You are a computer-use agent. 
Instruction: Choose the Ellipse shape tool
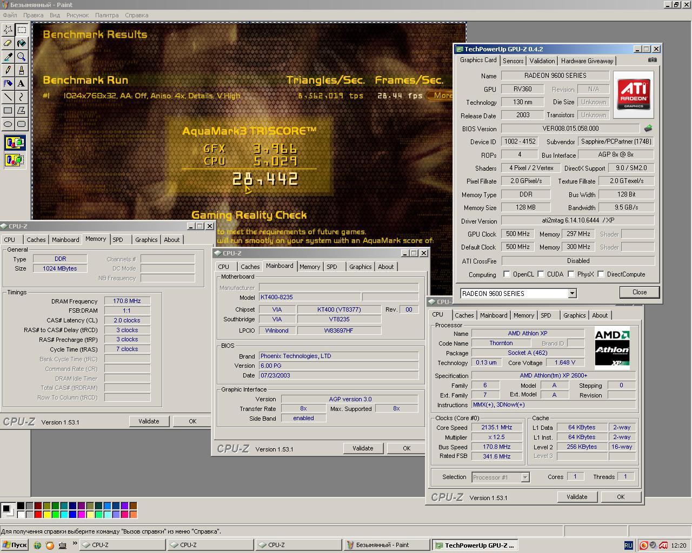[x=8, y=124]
